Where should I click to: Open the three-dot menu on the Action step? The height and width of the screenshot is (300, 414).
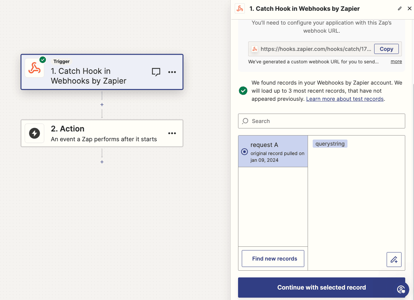[172, 133]
